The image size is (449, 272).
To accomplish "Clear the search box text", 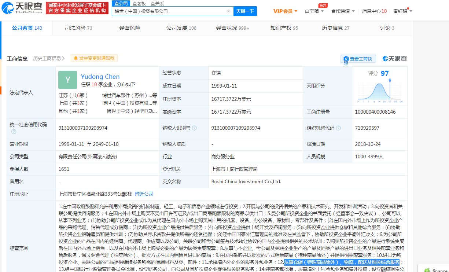I will point(228,11).
